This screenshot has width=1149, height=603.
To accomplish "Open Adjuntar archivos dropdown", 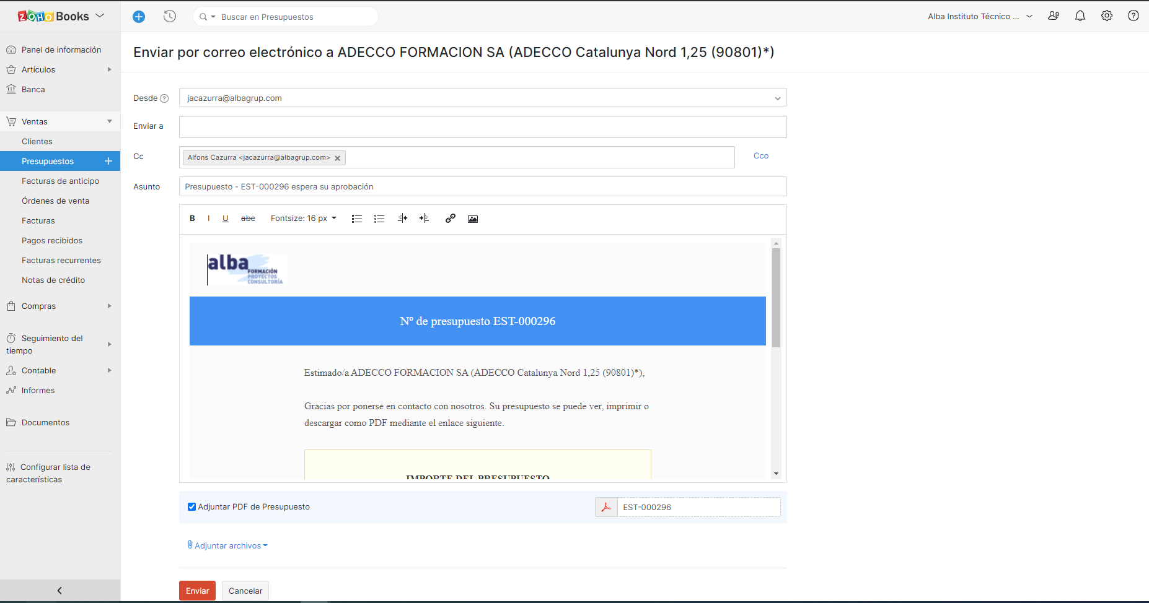I will tap(227, 545).
